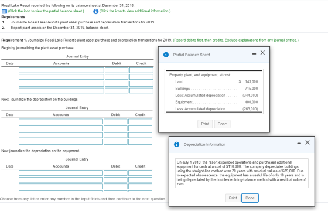Image resolution: width=328 pixels, height=211 pixels.
Task: Click first debit field of plant asset purchase entry
Action: coord(117,70)
